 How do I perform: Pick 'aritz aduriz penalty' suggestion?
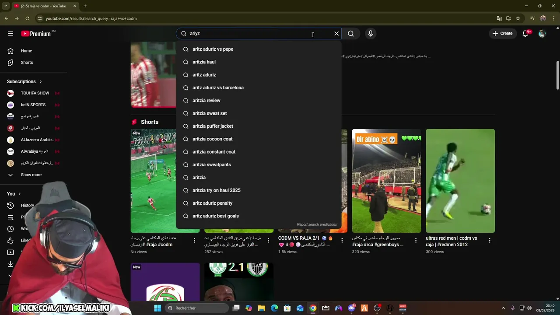tap(259, 203)
